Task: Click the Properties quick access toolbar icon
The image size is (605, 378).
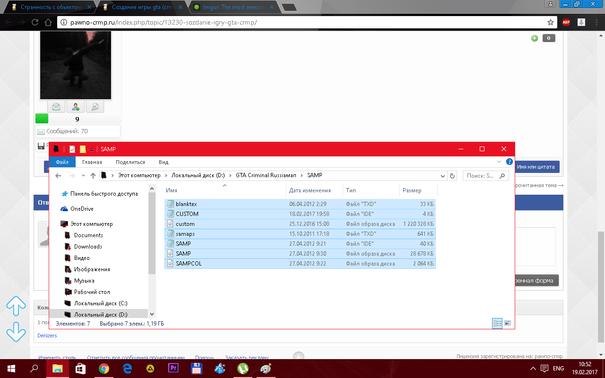Action: [x=72, y=149]
